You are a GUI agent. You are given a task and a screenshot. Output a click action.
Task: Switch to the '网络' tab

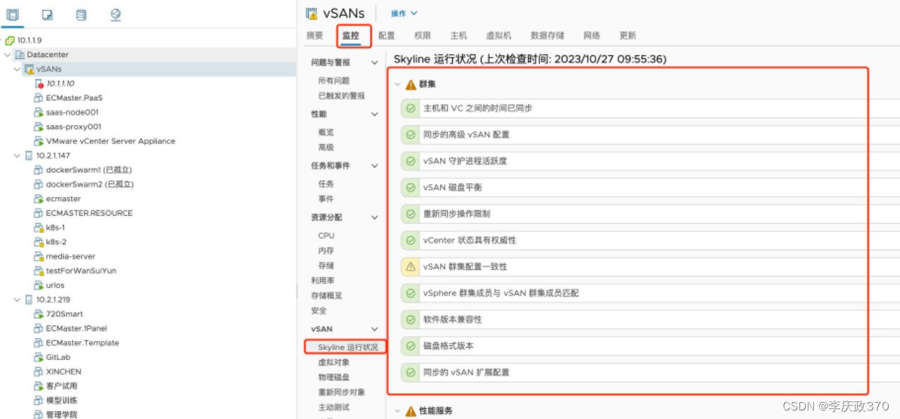point(592,36)
